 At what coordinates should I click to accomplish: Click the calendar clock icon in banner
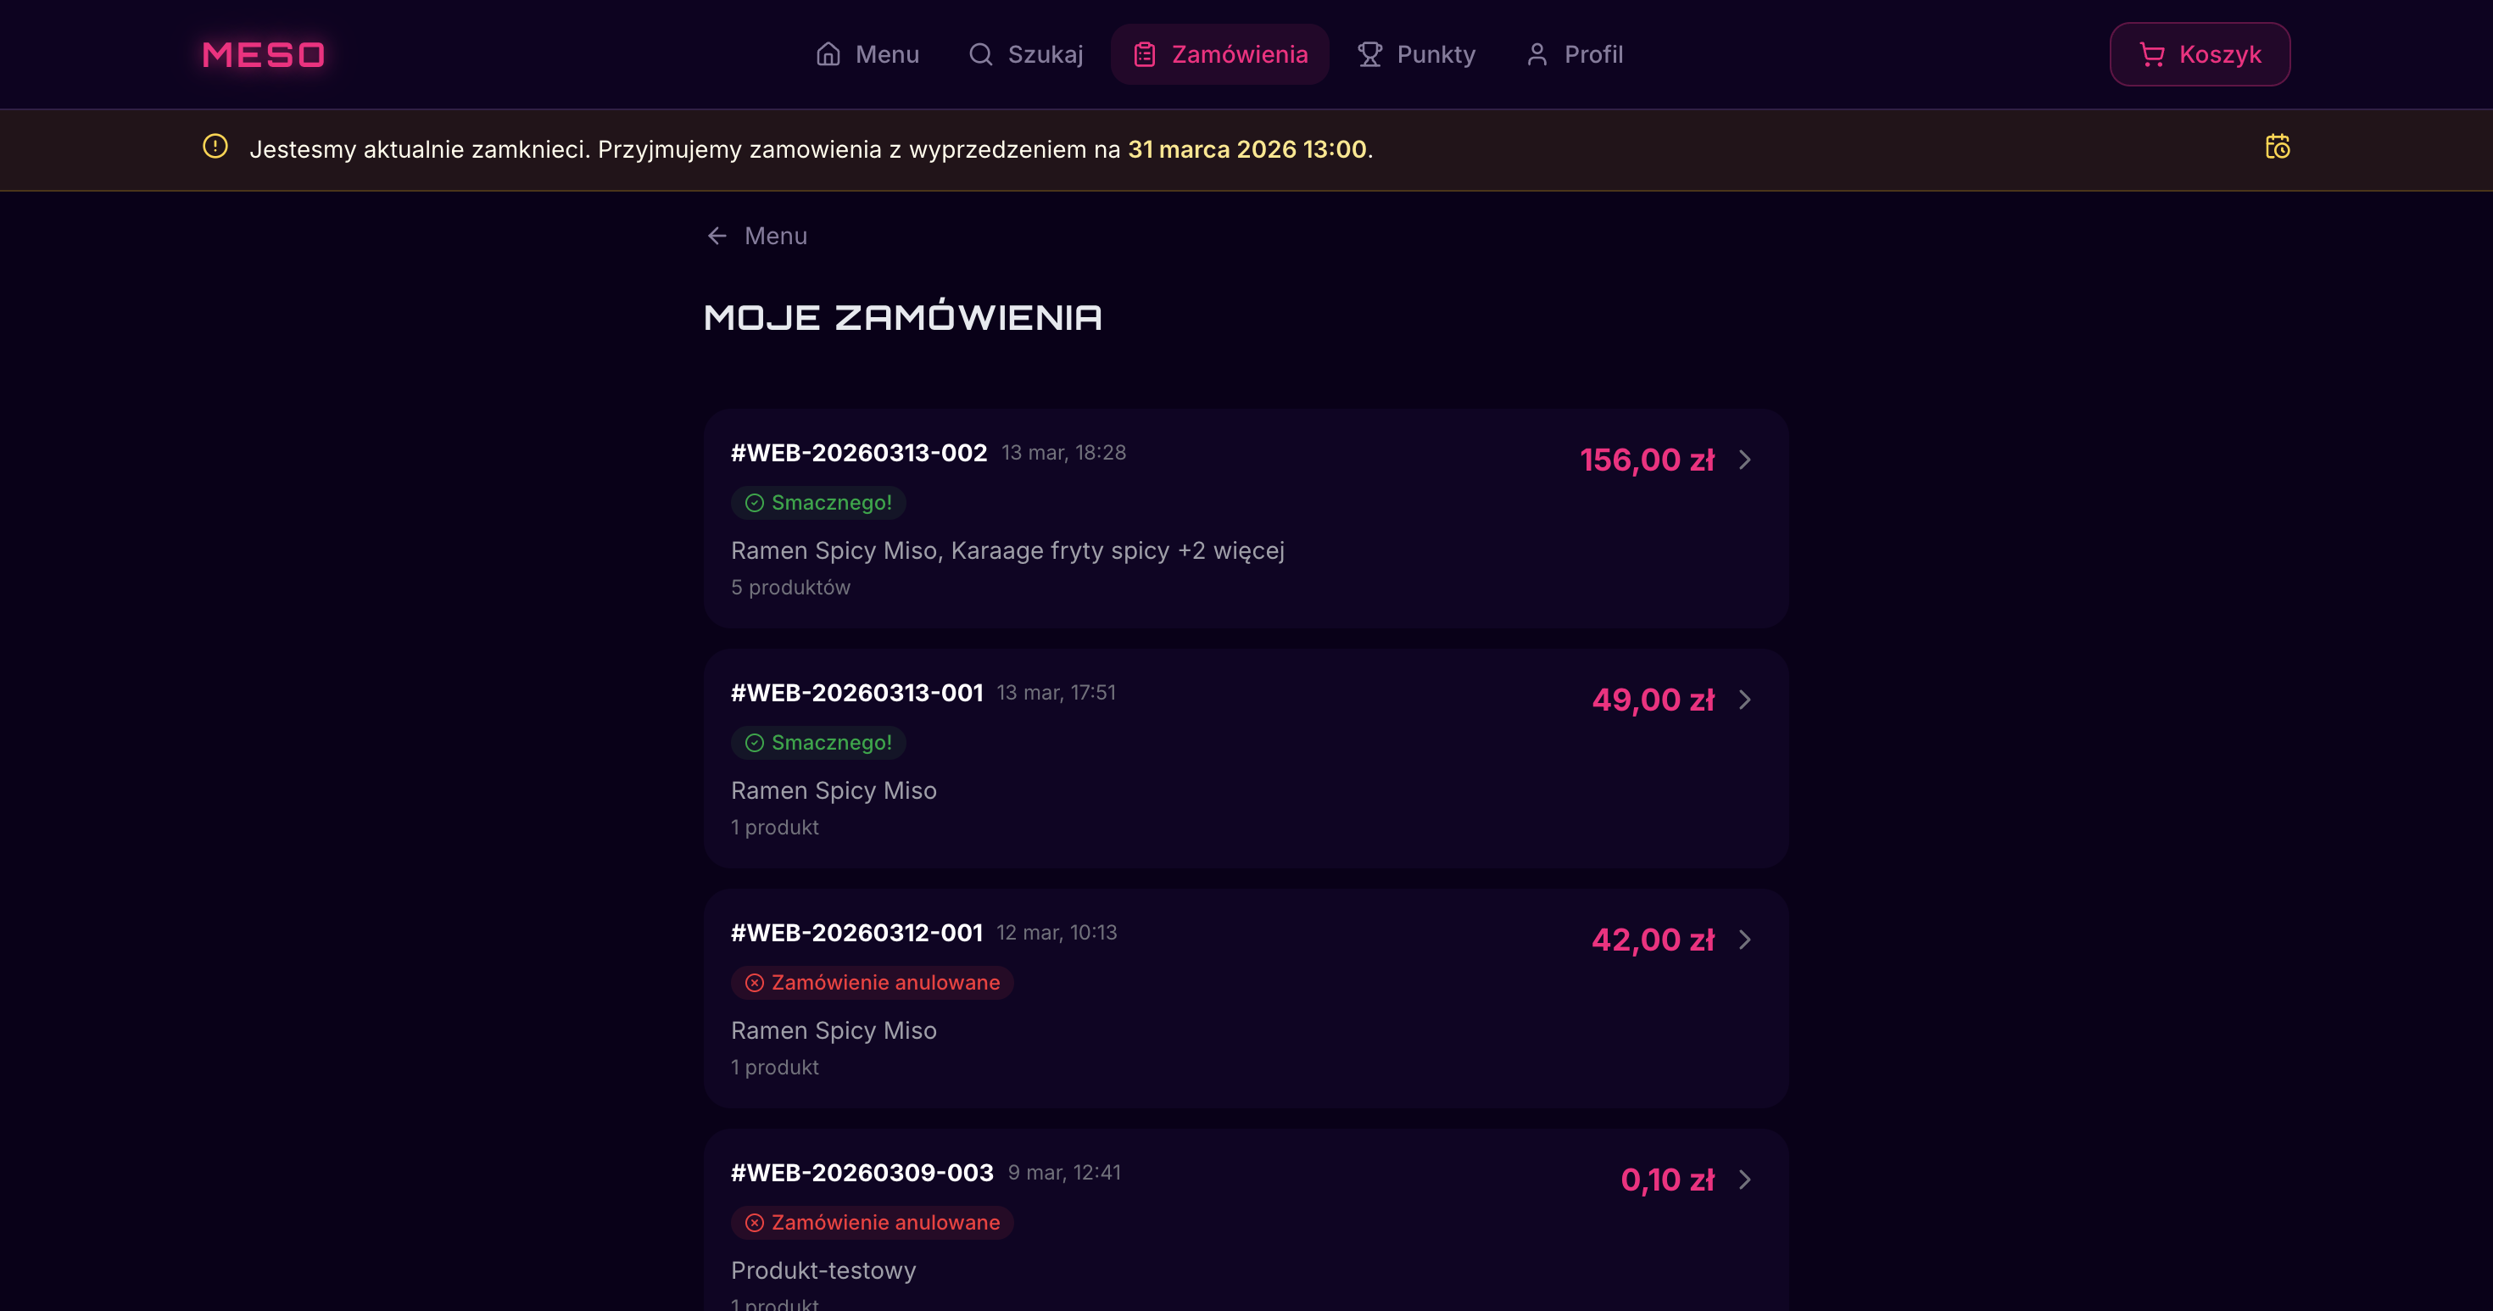pos(2277,147)
